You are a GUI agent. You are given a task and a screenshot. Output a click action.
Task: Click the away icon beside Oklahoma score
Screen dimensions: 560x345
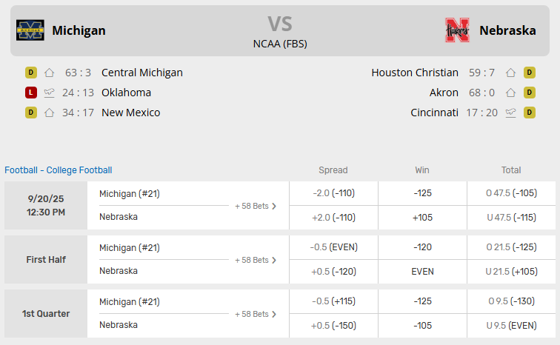click(x=50, y=93)
